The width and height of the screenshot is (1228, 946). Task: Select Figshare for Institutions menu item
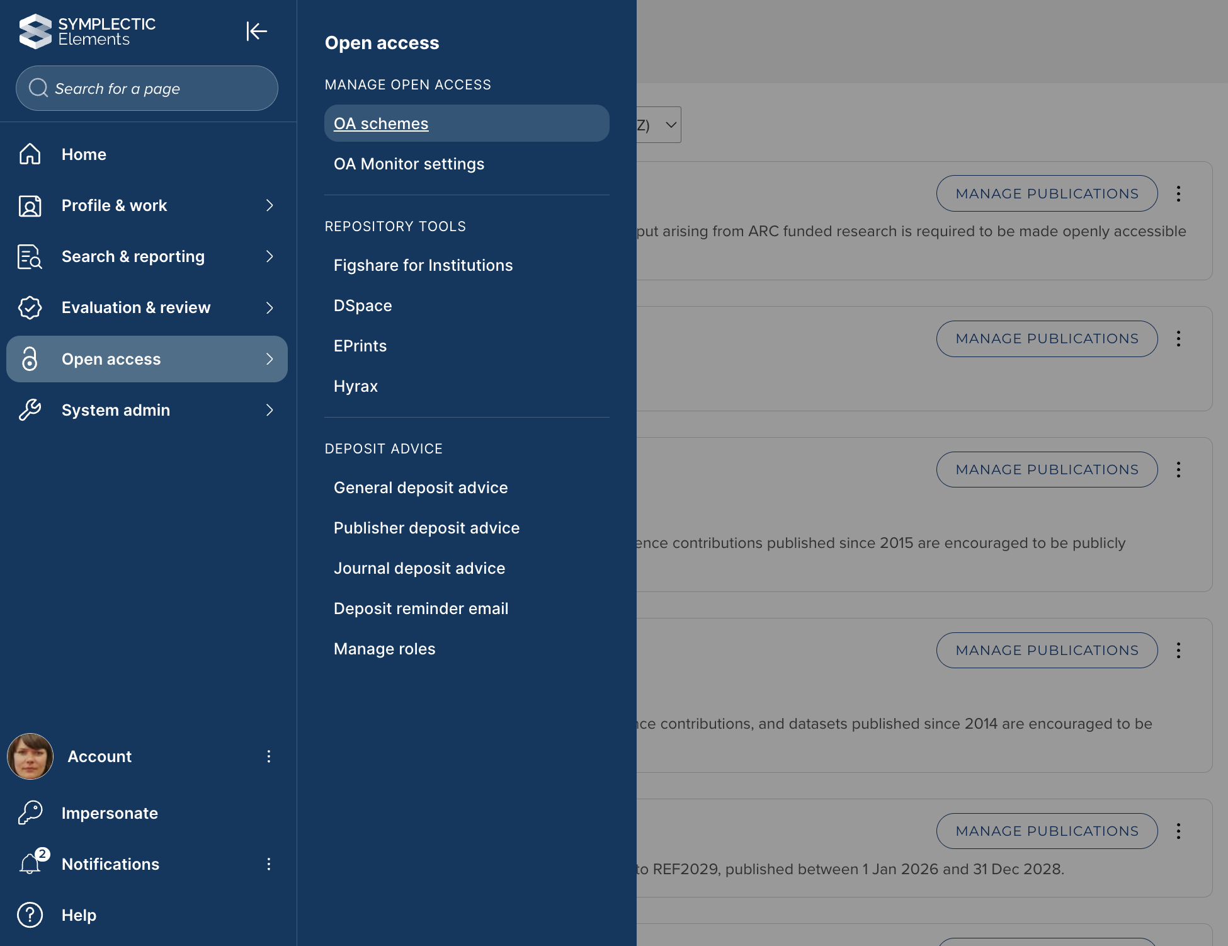click(423, 265)
